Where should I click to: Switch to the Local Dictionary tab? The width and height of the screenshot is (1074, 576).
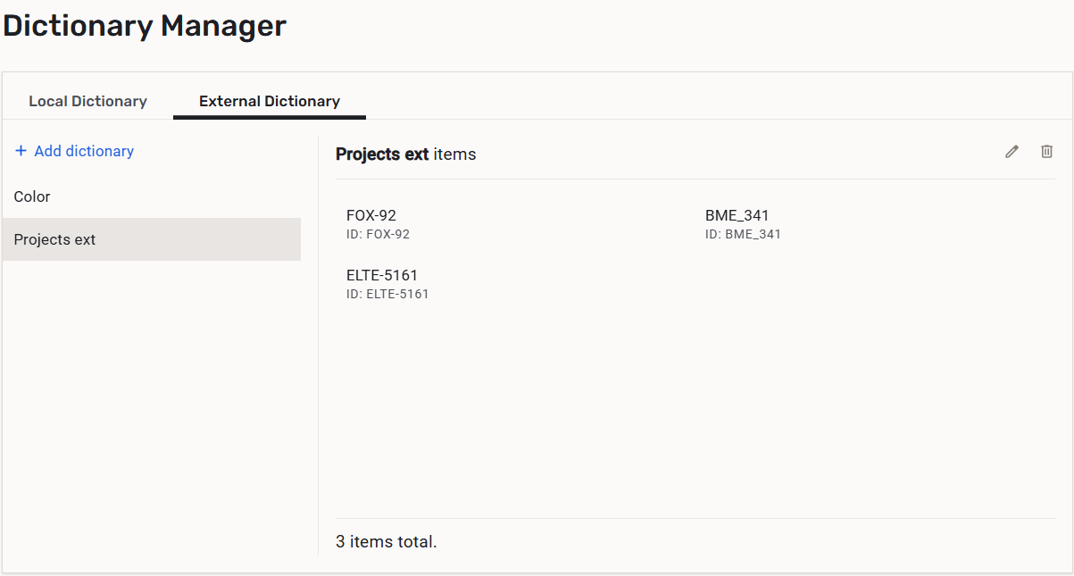click(x=87, y=101)
